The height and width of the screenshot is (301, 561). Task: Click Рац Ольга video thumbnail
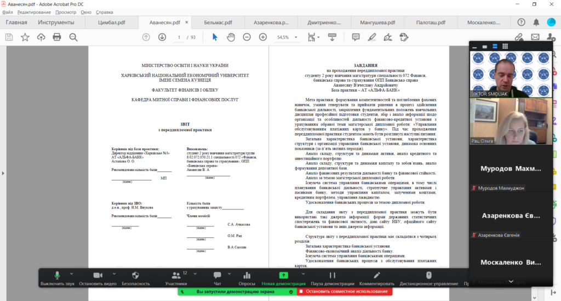[511, 122]
